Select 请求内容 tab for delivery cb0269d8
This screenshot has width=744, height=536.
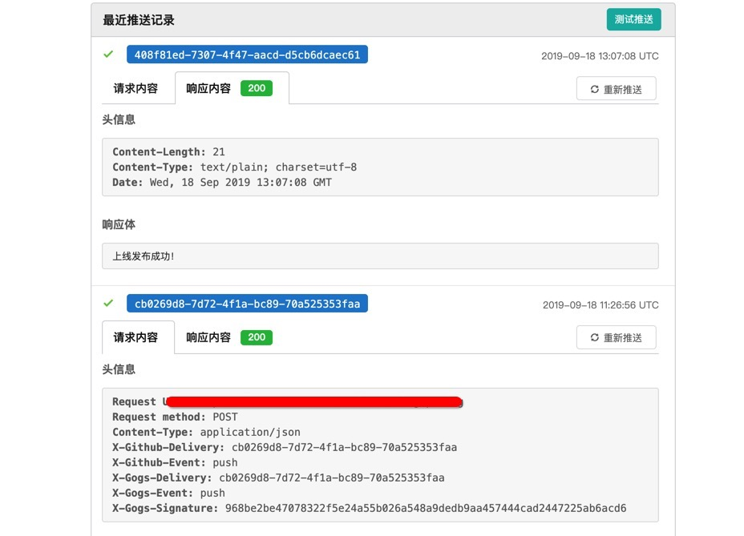[135, 337]
